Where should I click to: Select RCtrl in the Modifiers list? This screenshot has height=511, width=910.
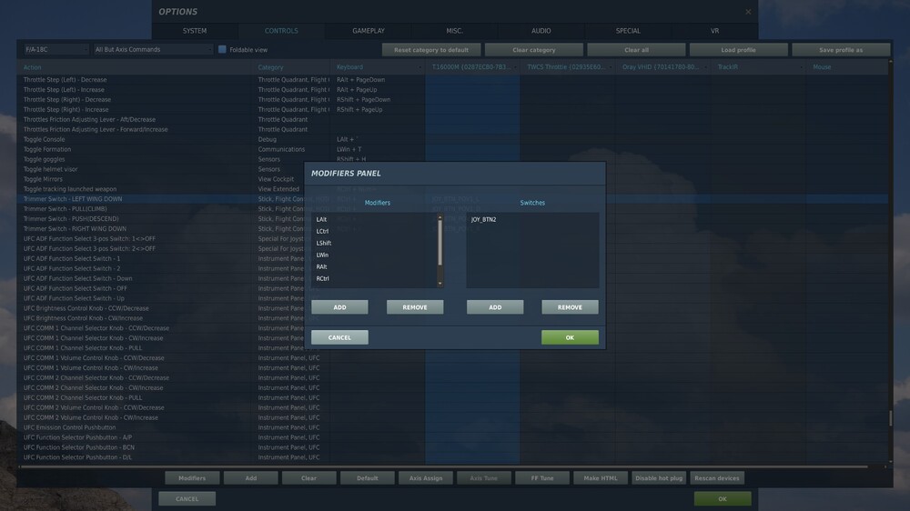point(374,278)
